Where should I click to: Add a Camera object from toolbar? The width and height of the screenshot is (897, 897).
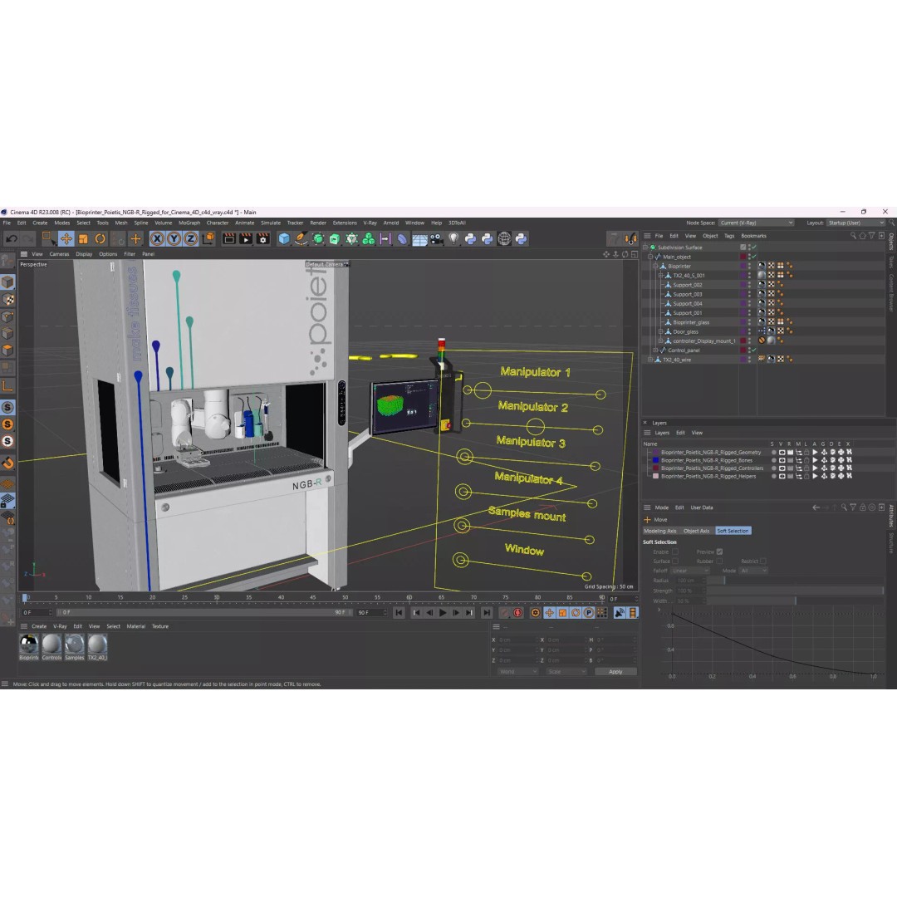[x=437, y=239]
